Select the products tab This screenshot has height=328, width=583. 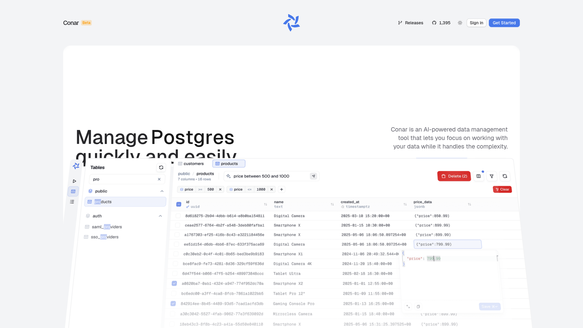point(229,164)
